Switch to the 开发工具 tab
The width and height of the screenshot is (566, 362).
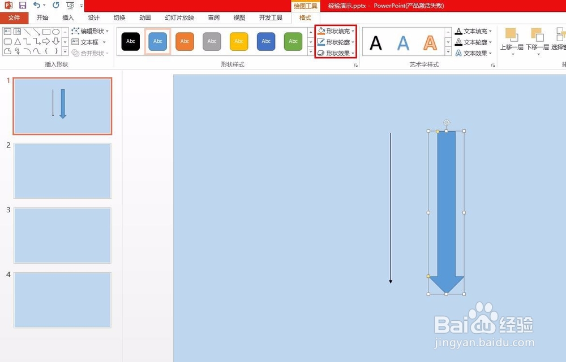click(271, 18)
